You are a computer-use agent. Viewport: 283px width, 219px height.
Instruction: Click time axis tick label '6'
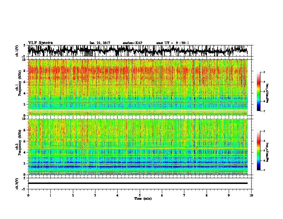(x=162, y=195)
